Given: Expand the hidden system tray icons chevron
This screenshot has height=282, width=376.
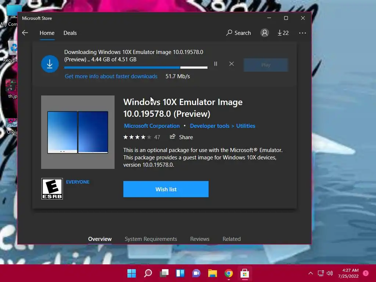Looking at the screenshot, I should click(311, 273).
